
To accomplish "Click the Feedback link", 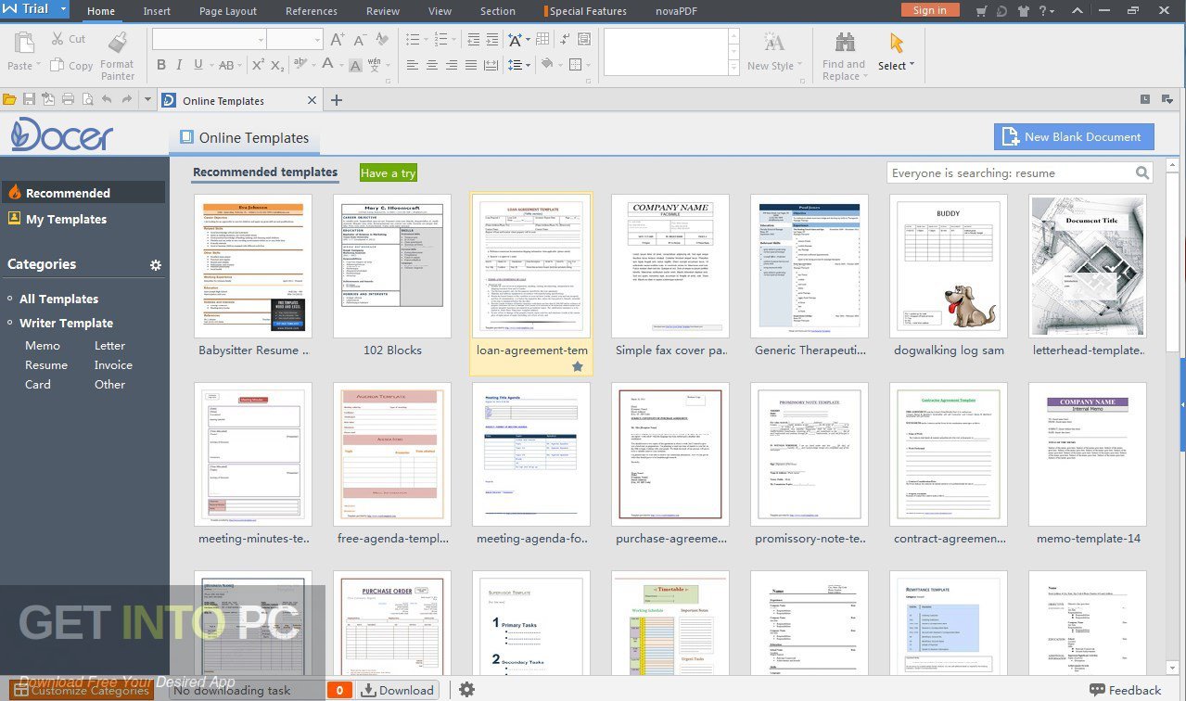I will [x=1125, y=690].
